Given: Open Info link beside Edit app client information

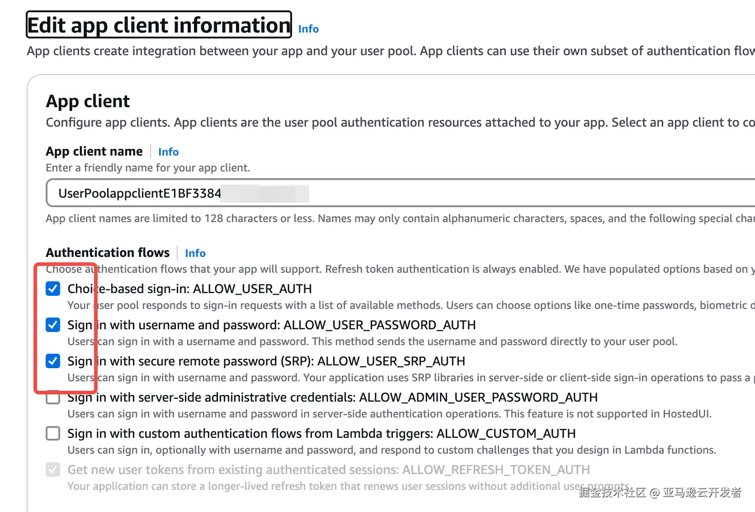Looking at the screenshot, I should (308, 29).
